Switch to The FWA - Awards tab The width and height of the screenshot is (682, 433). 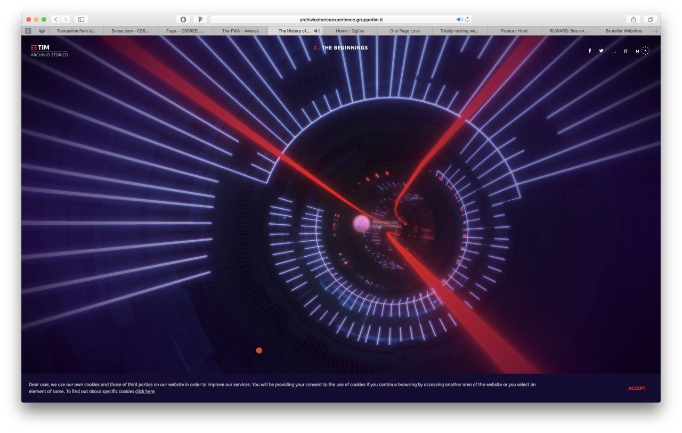tap(240, 31)
